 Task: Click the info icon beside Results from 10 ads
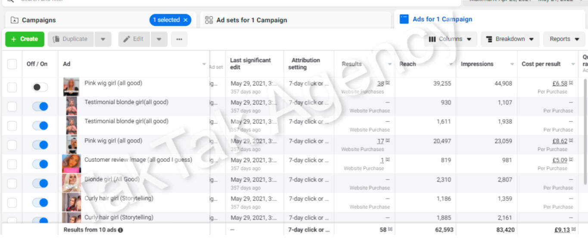pos(121,230)
